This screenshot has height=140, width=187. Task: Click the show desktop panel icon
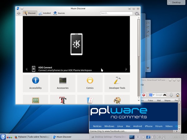click(x=132, y=137)
